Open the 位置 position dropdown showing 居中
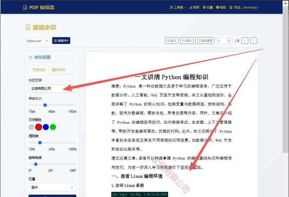 [52, 187]
